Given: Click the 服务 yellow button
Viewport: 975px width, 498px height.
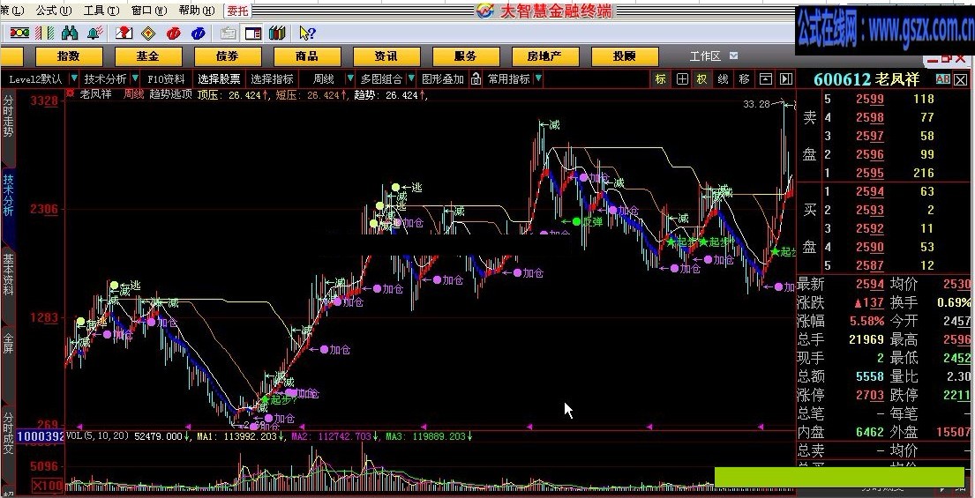Looking at the screenshot, I should click(x=465, y=56).
